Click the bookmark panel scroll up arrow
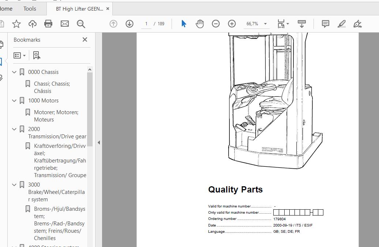379x247 pixels. coord(90,70)
